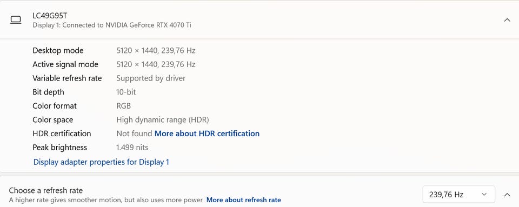The height and width of the screenshot is (207, 519).
Task: Click the Color format label
Action: tap(55, 106)
